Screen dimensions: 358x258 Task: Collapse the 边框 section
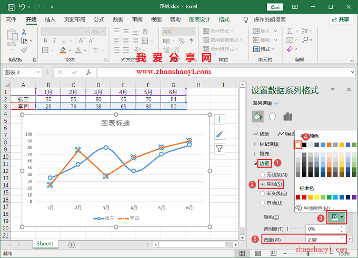(255, 163)
